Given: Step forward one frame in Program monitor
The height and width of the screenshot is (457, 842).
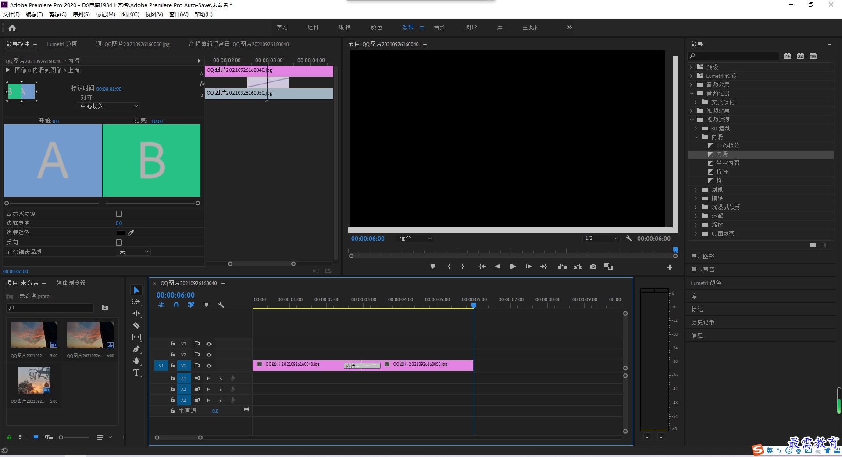Looking at the screenshot, I should (528, 267).
